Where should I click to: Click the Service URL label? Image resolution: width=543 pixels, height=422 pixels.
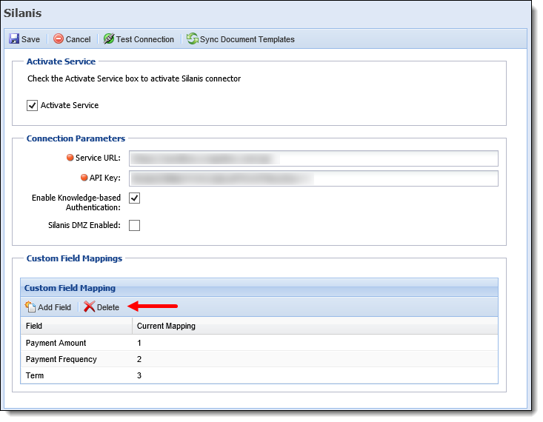pos(98,158)
